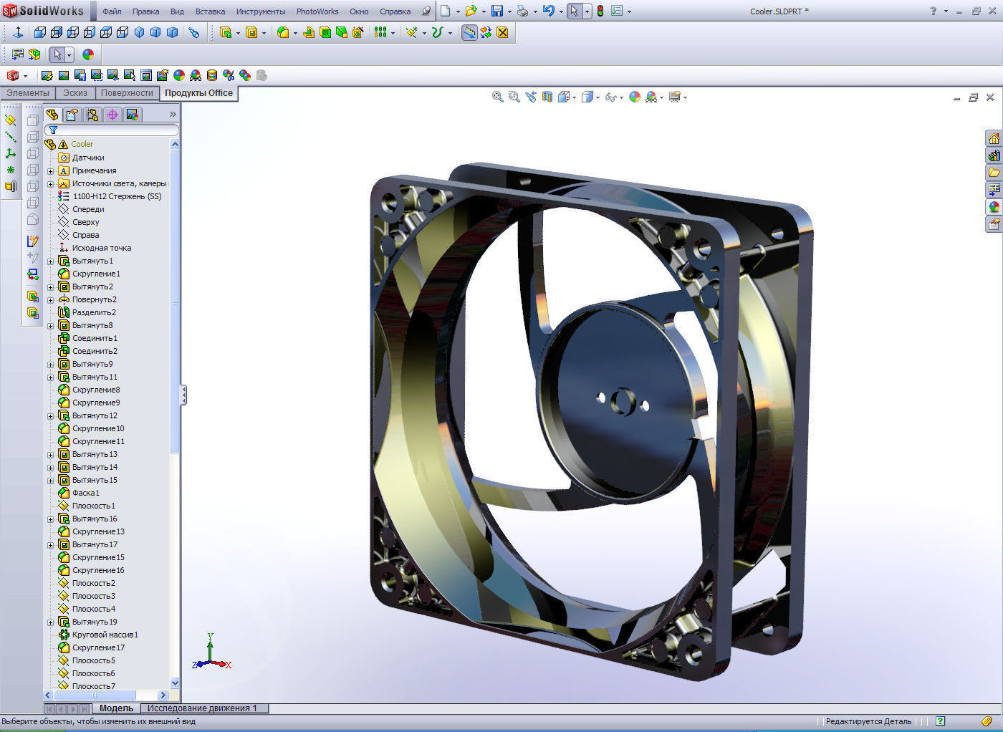Toggle the pin icon after the Справка menu
This screenshot has width=1003, height=732.
click(426, 11)
